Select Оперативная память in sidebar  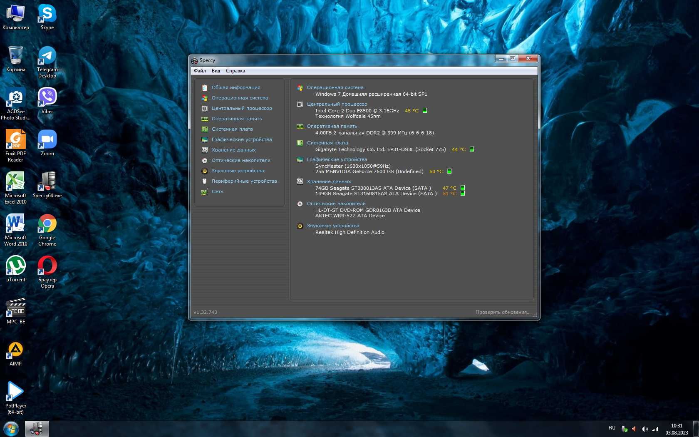tap(237, 119)
